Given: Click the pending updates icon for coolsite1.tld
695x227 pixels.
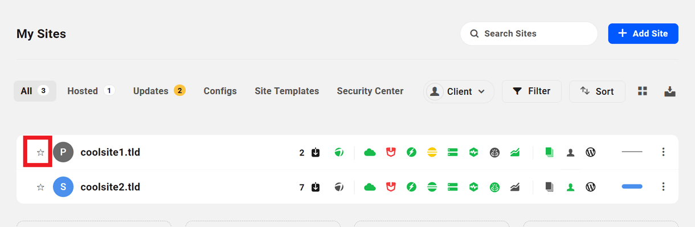Looking at the screenshot, I should 316,152.
